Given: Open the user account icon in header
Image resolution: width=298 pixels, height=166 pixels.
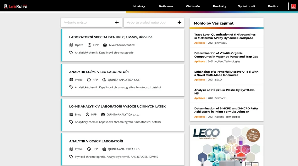Looking at the screenshot, I should pyautogui.click(x=293, y=6).
